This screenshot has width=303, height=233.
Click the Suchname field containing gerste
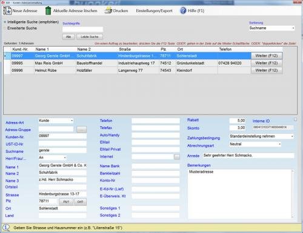pos(62,150)
